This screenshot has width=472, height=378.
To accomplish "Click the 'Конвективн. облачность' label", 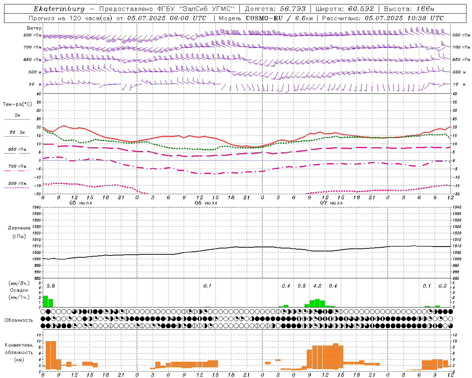I will [19, 348].
